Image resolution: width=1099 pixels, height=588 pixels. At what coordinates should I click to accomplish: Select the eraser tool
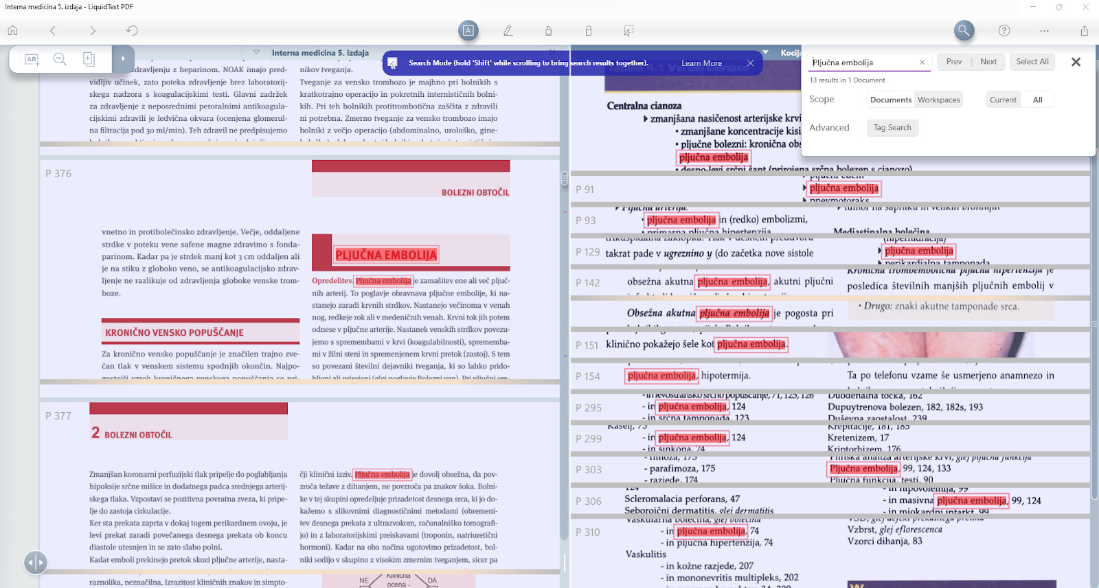coord(589,30)
